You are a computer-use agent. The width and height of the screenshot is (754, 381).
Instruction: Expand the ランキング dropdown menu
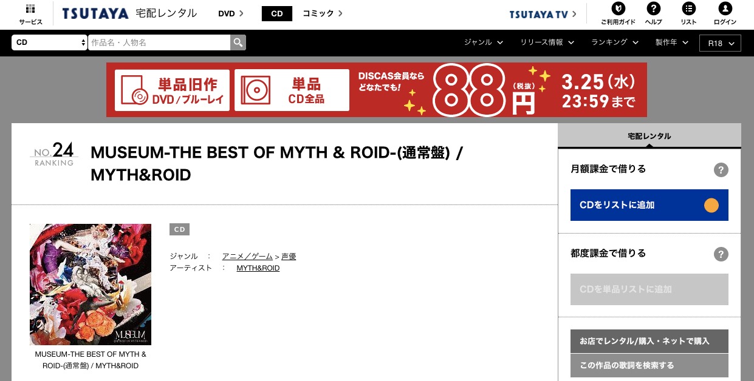click(615, 42)
